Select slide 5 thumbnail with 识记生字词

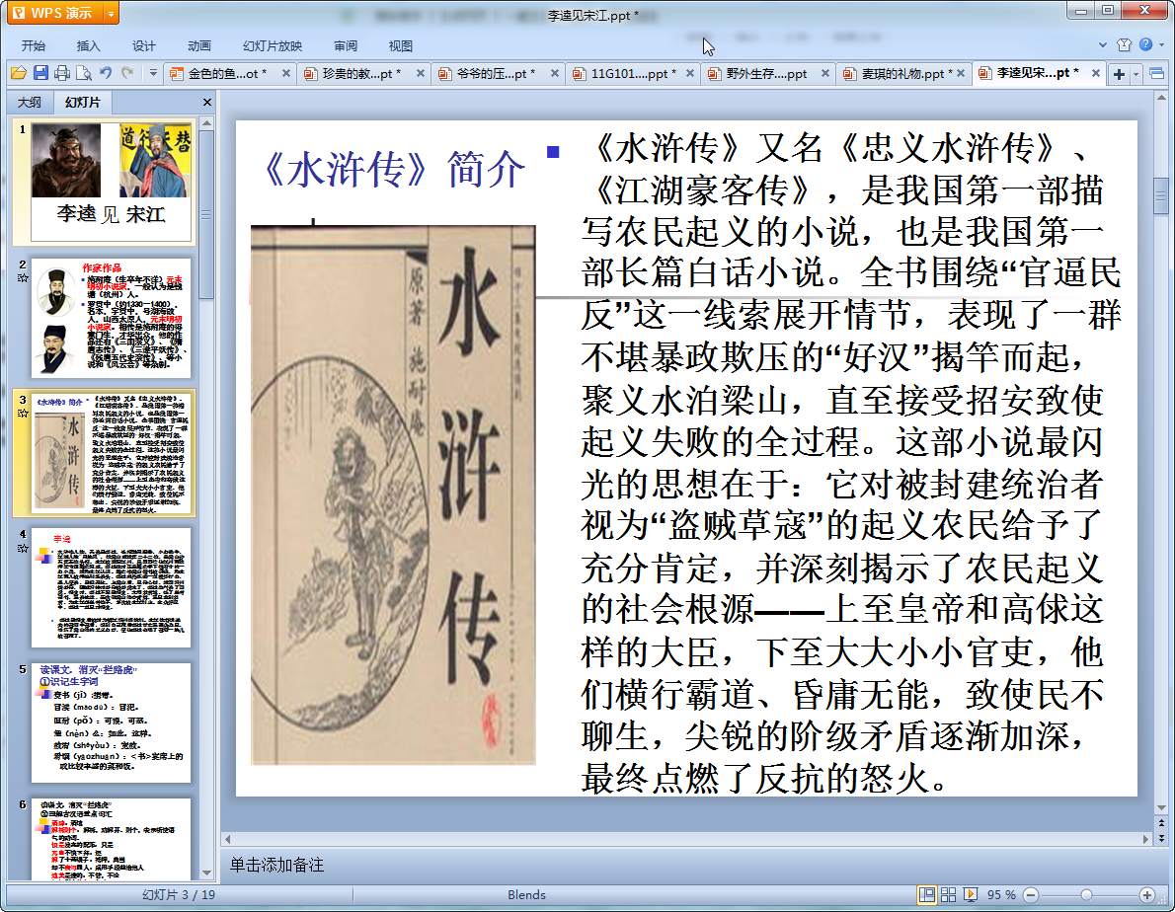tap(111, 722)
